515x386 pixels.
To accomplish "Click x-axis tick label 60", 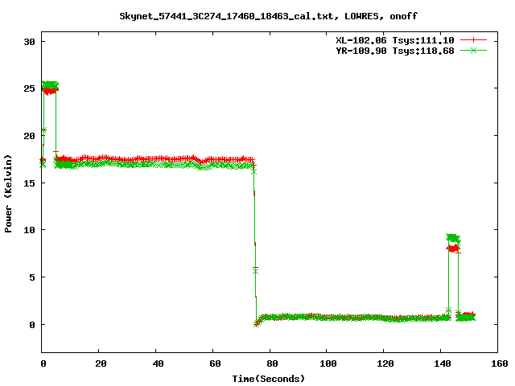I will [x=215, y=363].
